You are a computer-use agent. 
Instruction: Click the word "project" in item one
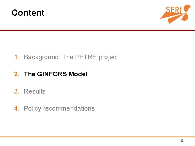[108, 57]
